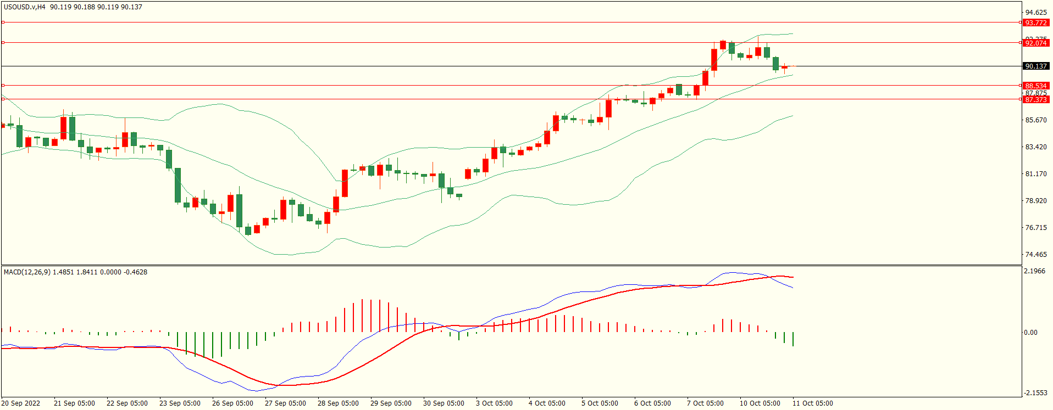The width and height of the screenshot is (1053, 410).
Task: Click the 20 Sep 2022 date label
Action: [x=21, y=403]
